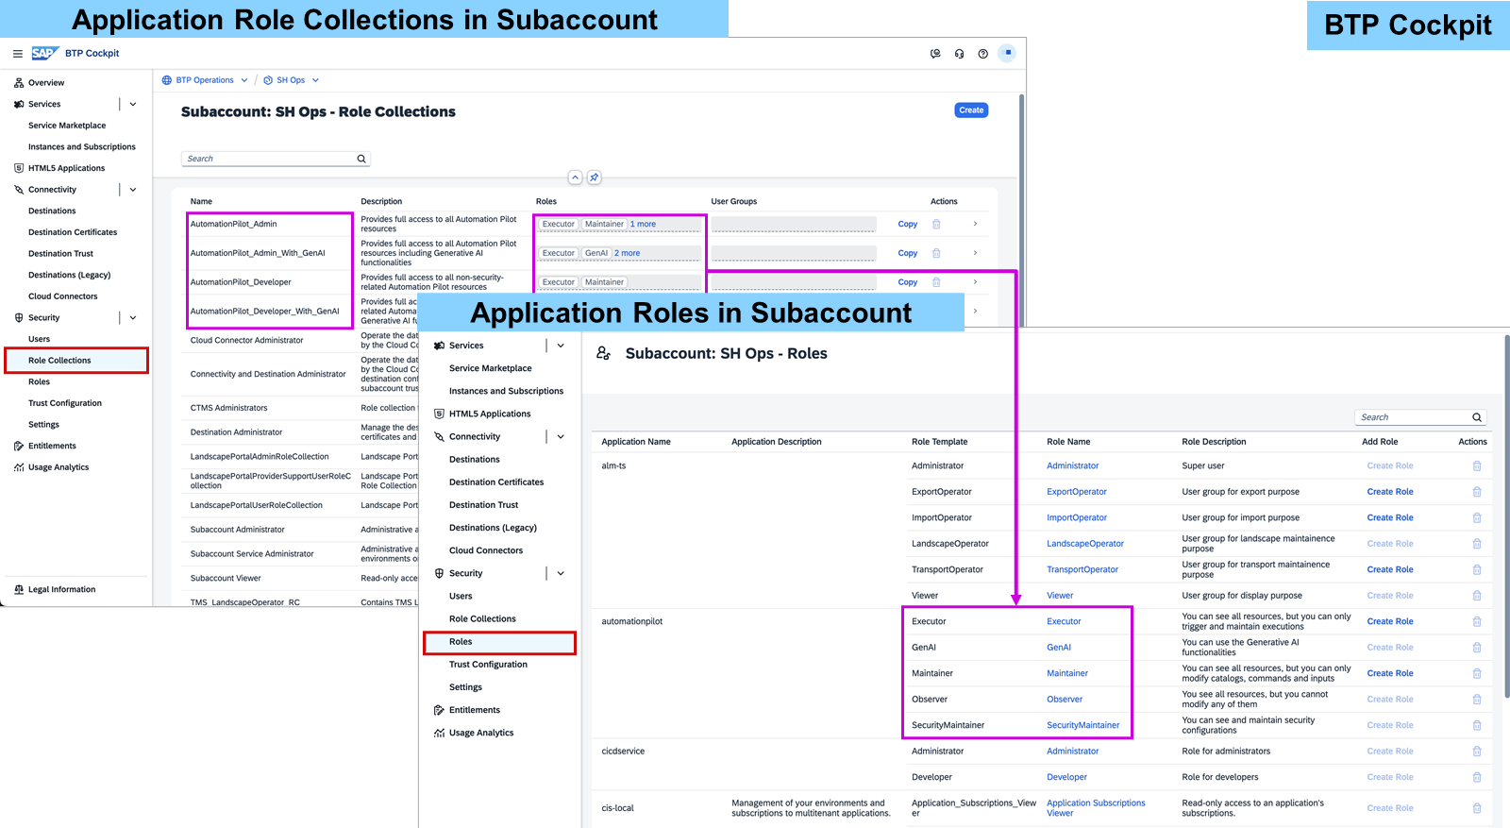This screenshot has width=1510, height=828.
Task: Select Trust Configuration in the Roles window sidebar
Action: (x=488, y=665)
